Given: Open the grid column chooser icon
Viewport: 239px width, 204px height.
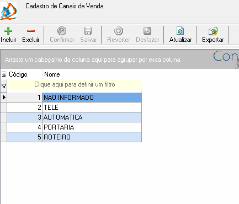Looking at the screenshot, I should pos(4,74).
